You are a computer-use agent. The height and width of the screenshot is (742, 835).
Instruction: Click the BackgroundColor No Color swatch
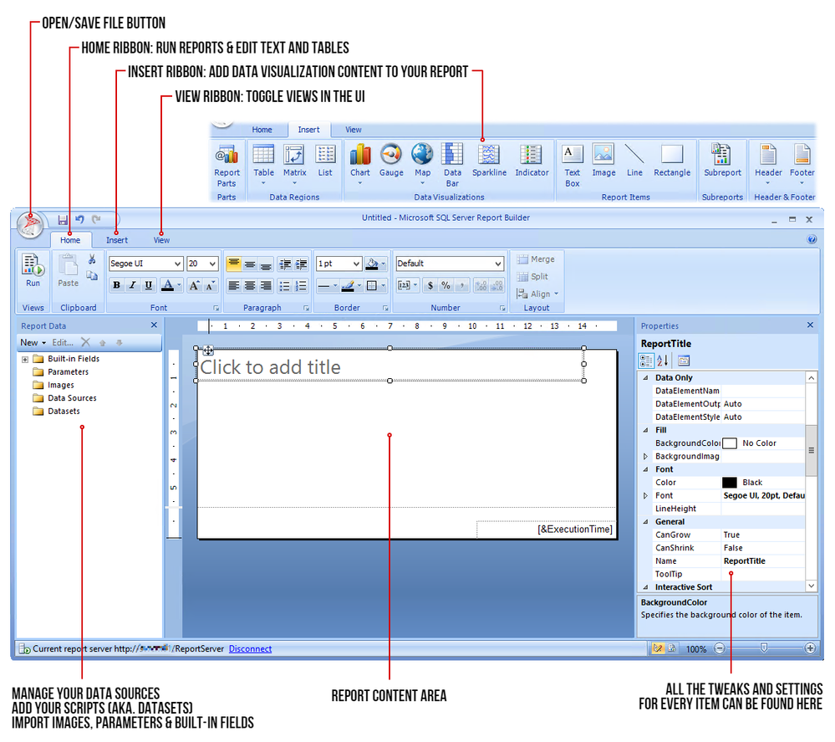(x=730, y=443)
